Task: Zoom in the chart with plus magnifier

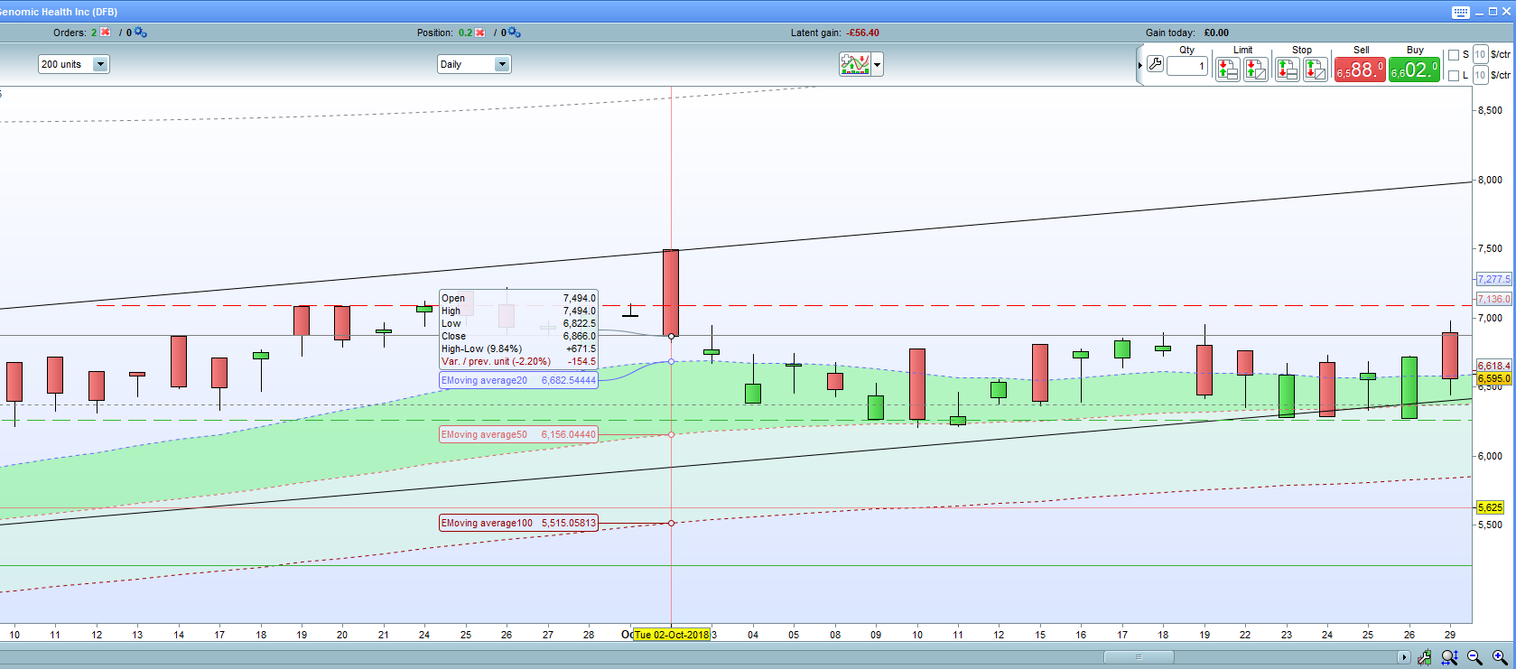Action: point(1500,657)
